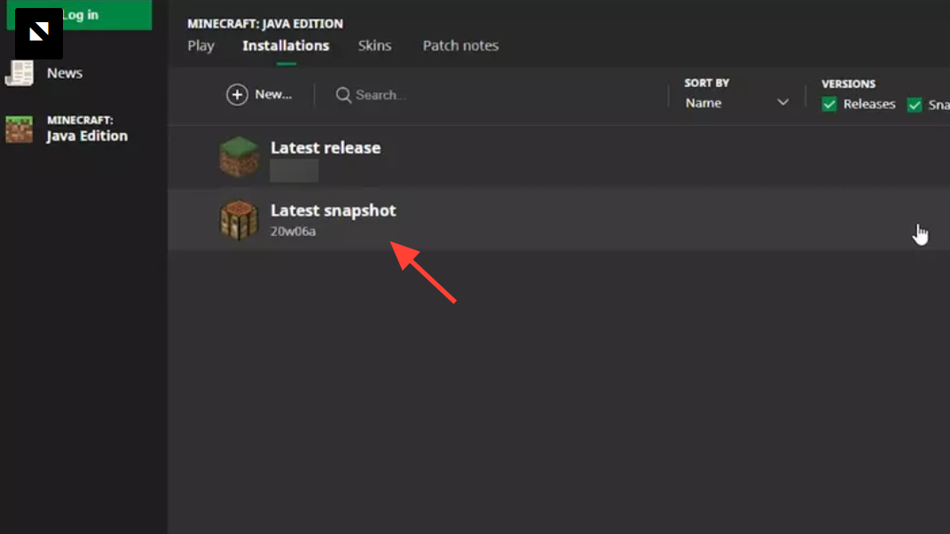Select the Installations tab
The height and width of the screenshot is (534, 950).
pos(286,45)
